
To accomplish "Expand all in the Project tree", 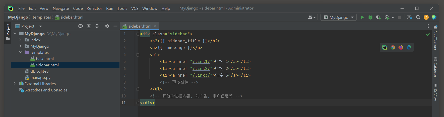I will pyautogui.click(x=89, y=26).
